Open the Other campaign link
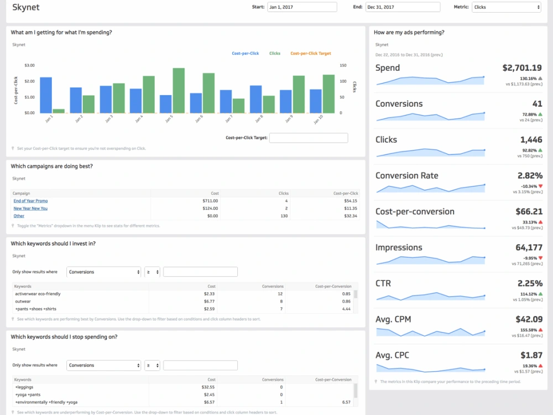The image size is (553, 415). (19, 216)
